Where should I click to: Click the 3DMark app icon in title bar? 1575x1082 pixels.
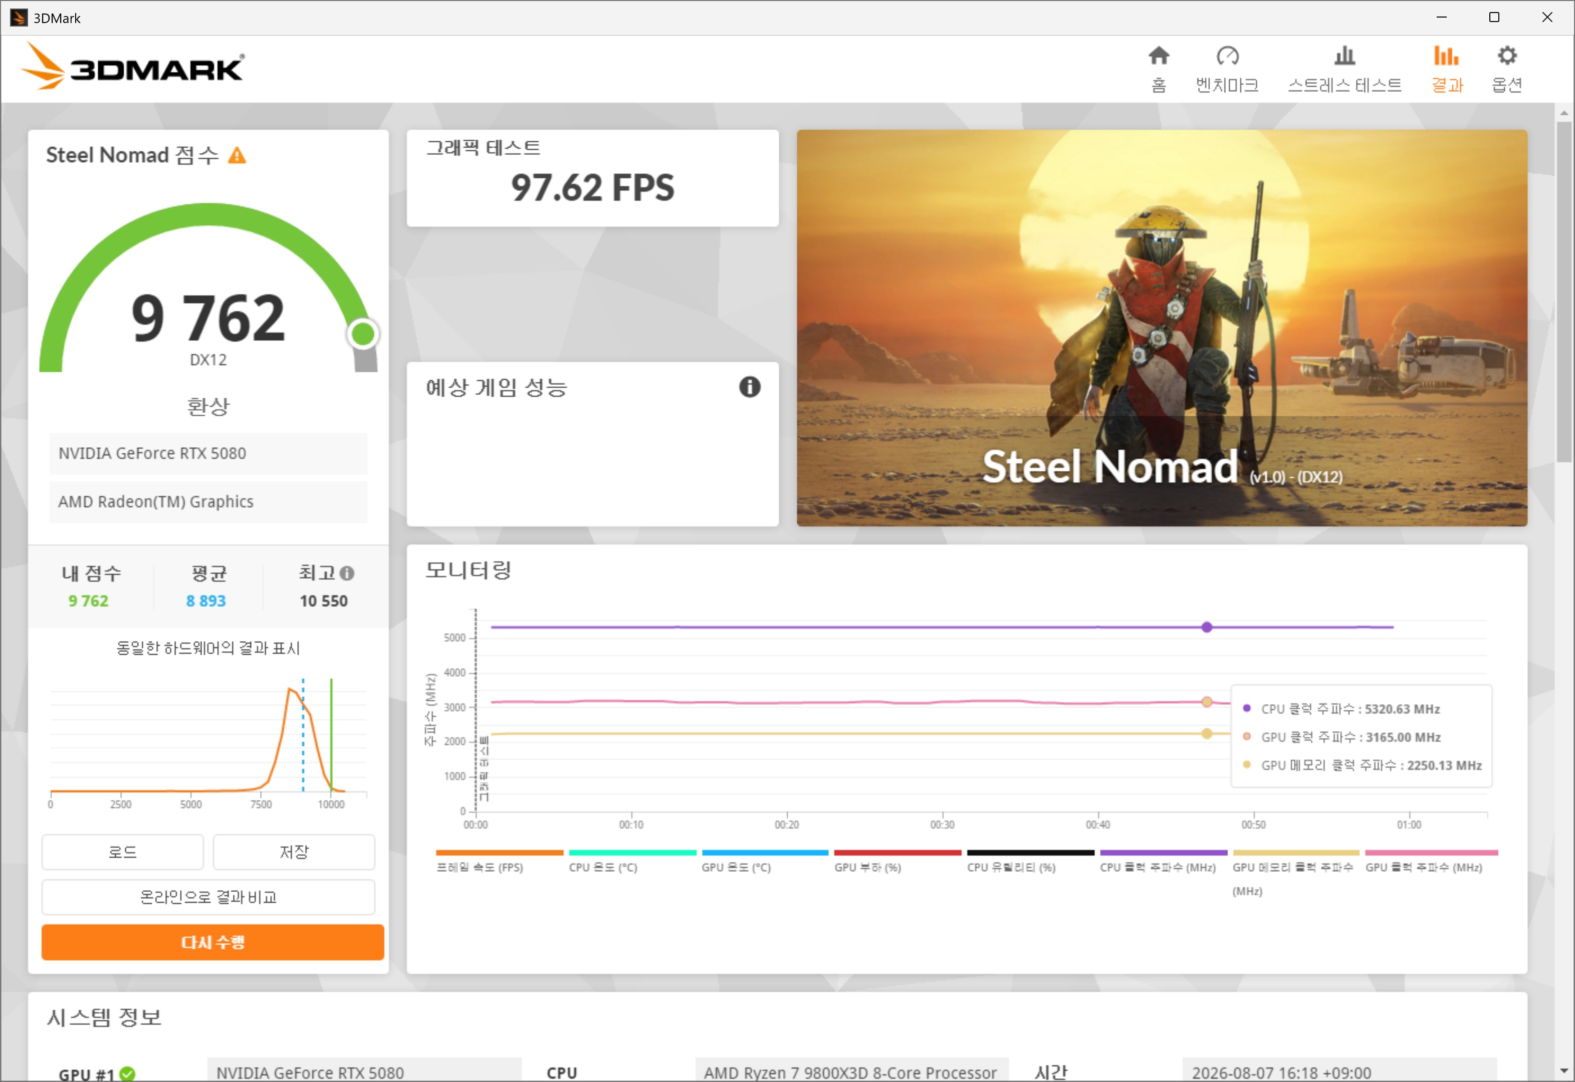(x=19, y=18)
